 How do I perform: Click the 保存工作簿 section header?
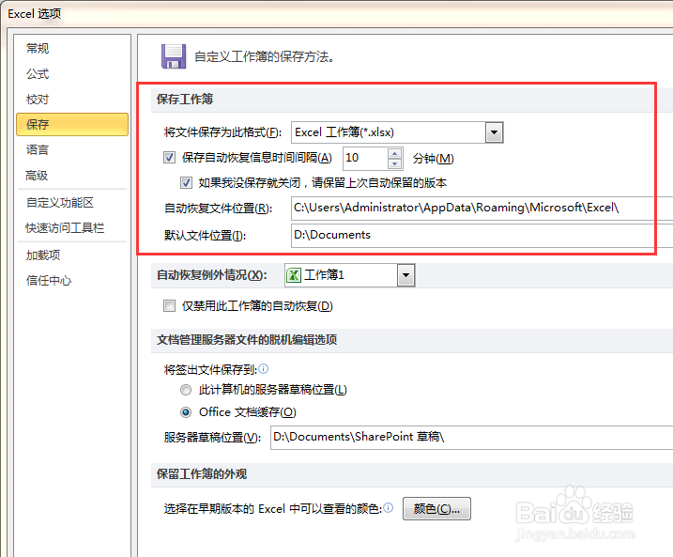pyautogui.click(x=185, y=100)
